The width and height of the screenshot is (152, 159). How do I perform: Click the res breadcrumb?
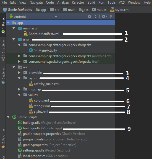click(84, 10)
